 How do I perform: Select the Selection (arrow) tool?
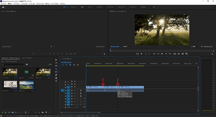click(56, 60)
